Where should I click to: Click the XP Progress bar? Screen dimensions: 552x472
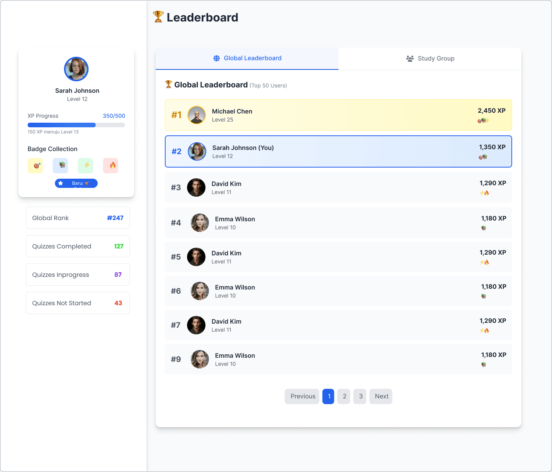click(x=76, y=125)
